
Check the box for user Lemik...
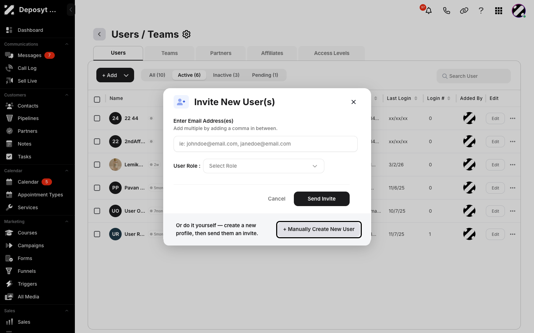(97, 165)
